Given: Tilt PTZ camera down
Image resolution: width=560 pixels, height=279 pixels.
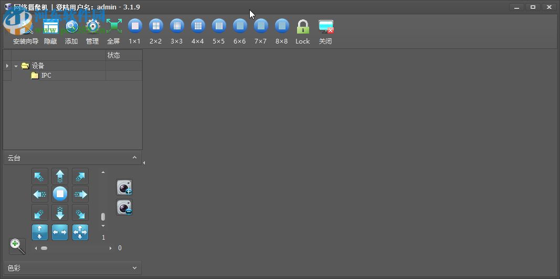Looking at the screenshot, I should pos(60,213).
